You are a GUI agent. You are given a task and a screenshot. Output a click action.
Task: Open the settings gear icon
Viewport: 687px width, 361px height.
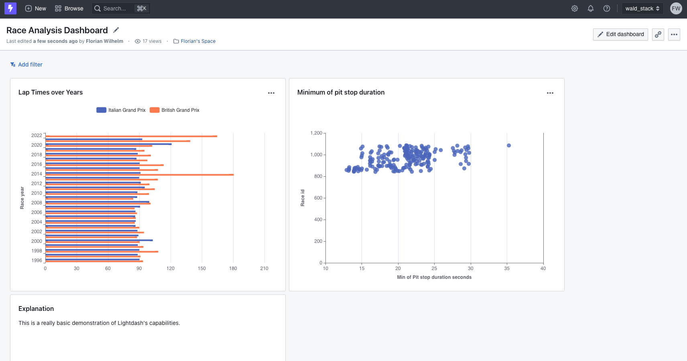pyautogui.click(x=575, y=8)
